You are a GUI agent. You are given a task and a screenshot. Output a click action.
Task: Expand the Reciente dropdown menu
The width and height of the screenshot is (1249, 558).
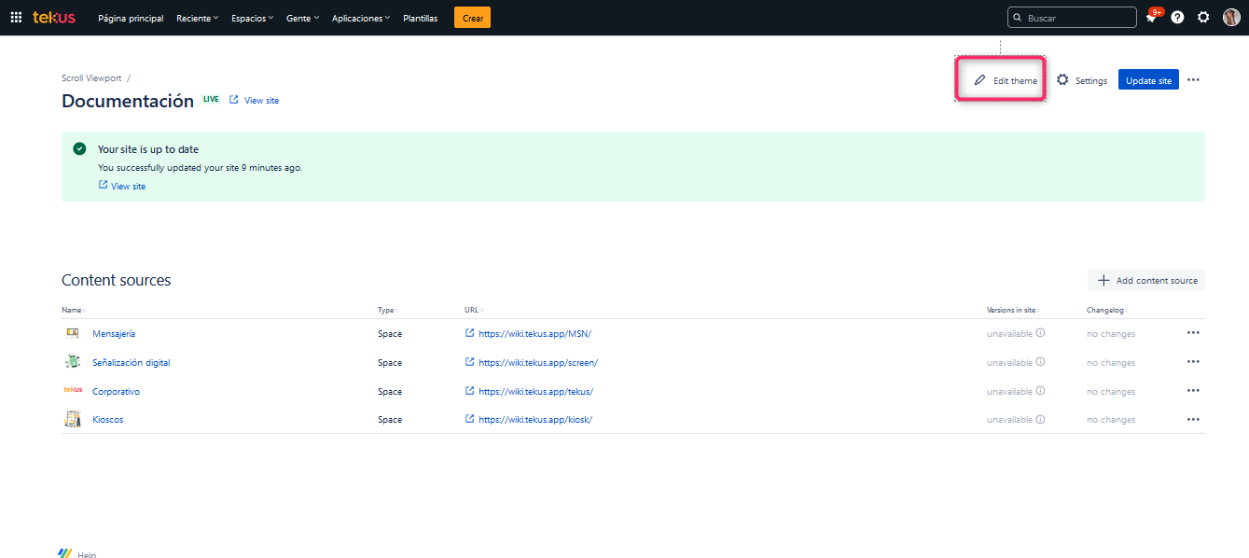point(197,18)
